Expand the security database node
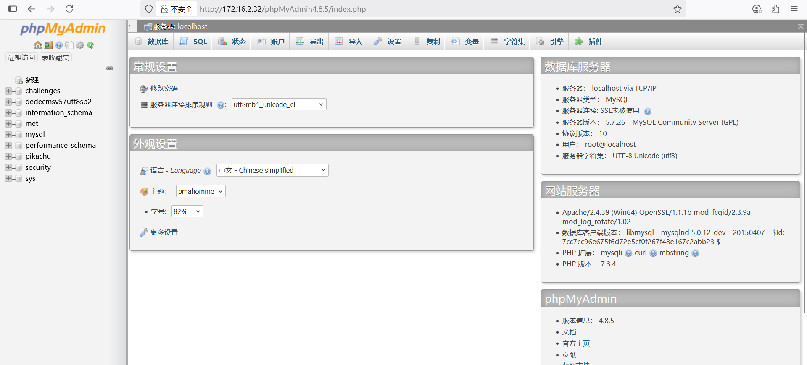807x365 pixels. (8, 167)
